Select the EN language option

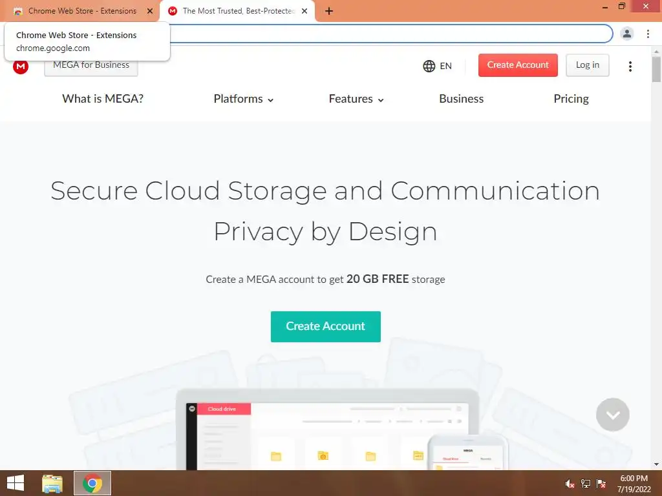click(x=445, y=66)
